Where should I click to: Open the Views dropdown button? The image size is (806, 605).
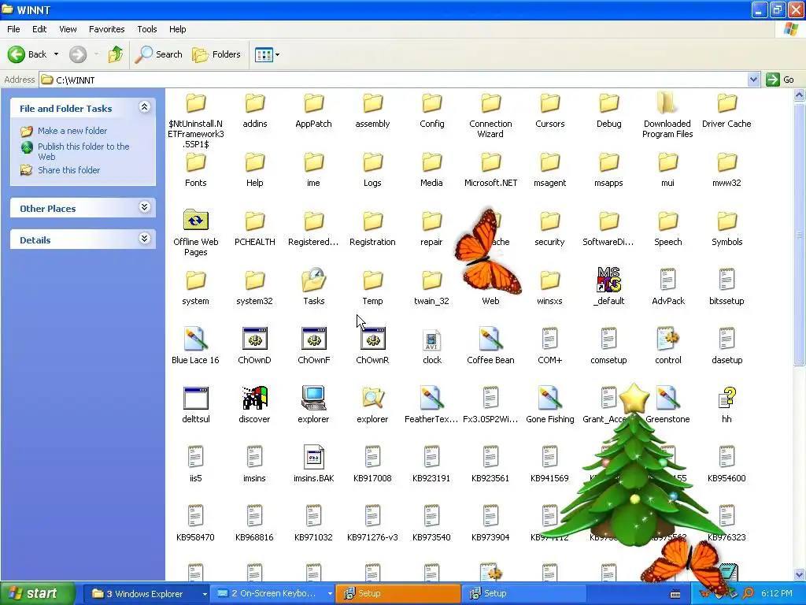pyautogui.click(x=267, y=54)
